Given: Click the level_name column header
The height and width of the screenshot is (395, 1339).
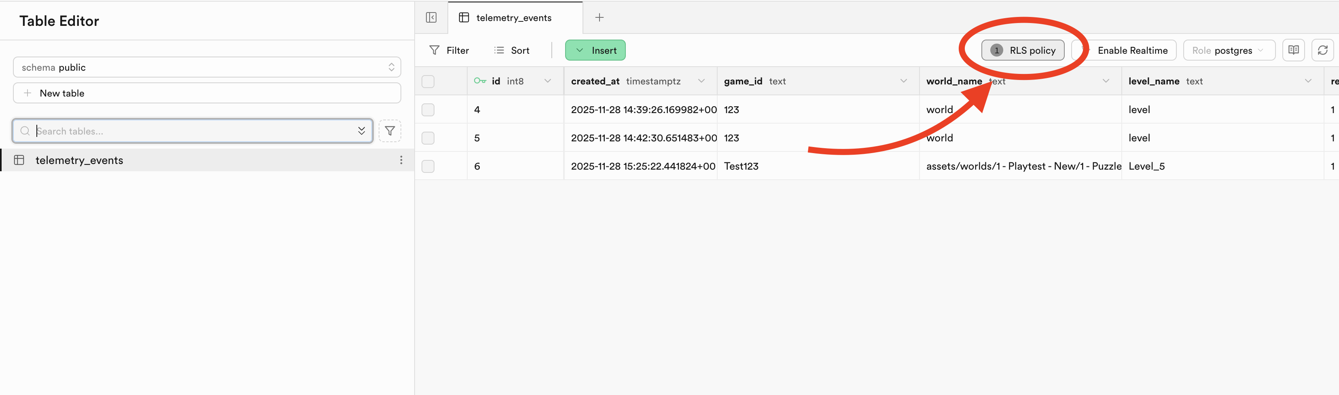Looking at the screenshot, I should point(1222,81).
